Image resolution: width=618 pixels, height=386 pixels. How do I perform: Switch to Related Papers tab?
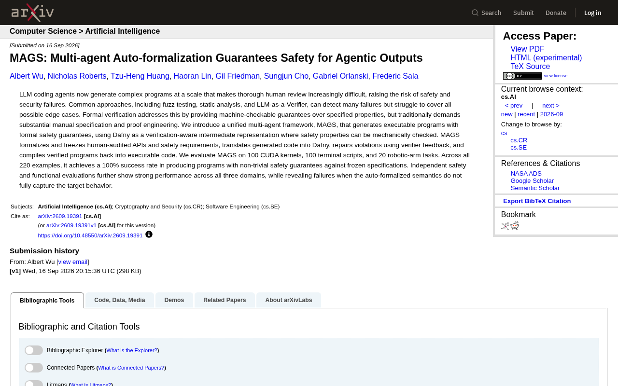225,300
